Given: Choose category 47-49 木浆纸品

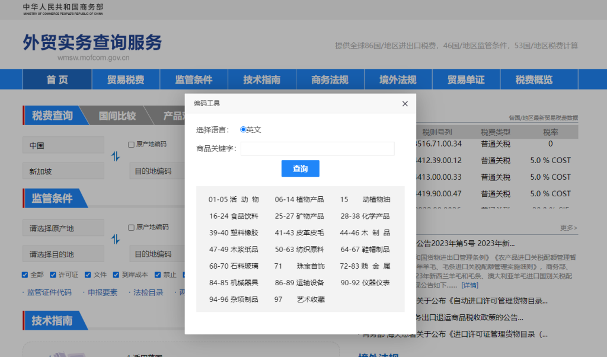Looking at the screenshot, I should click(234, 249).
